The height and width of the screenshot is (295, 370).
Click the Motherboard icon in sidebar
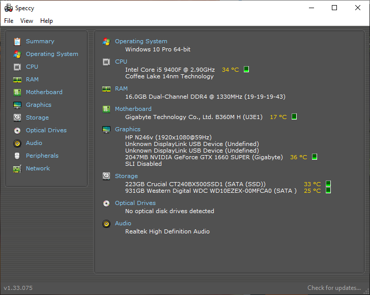pos(17,92)
